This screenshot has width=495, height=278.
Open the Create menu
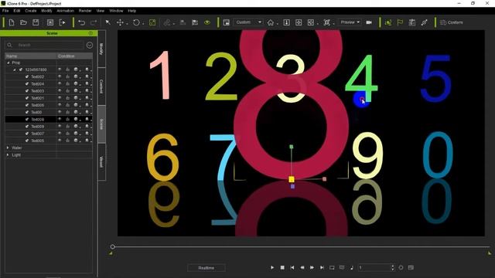tap(31, 11)
